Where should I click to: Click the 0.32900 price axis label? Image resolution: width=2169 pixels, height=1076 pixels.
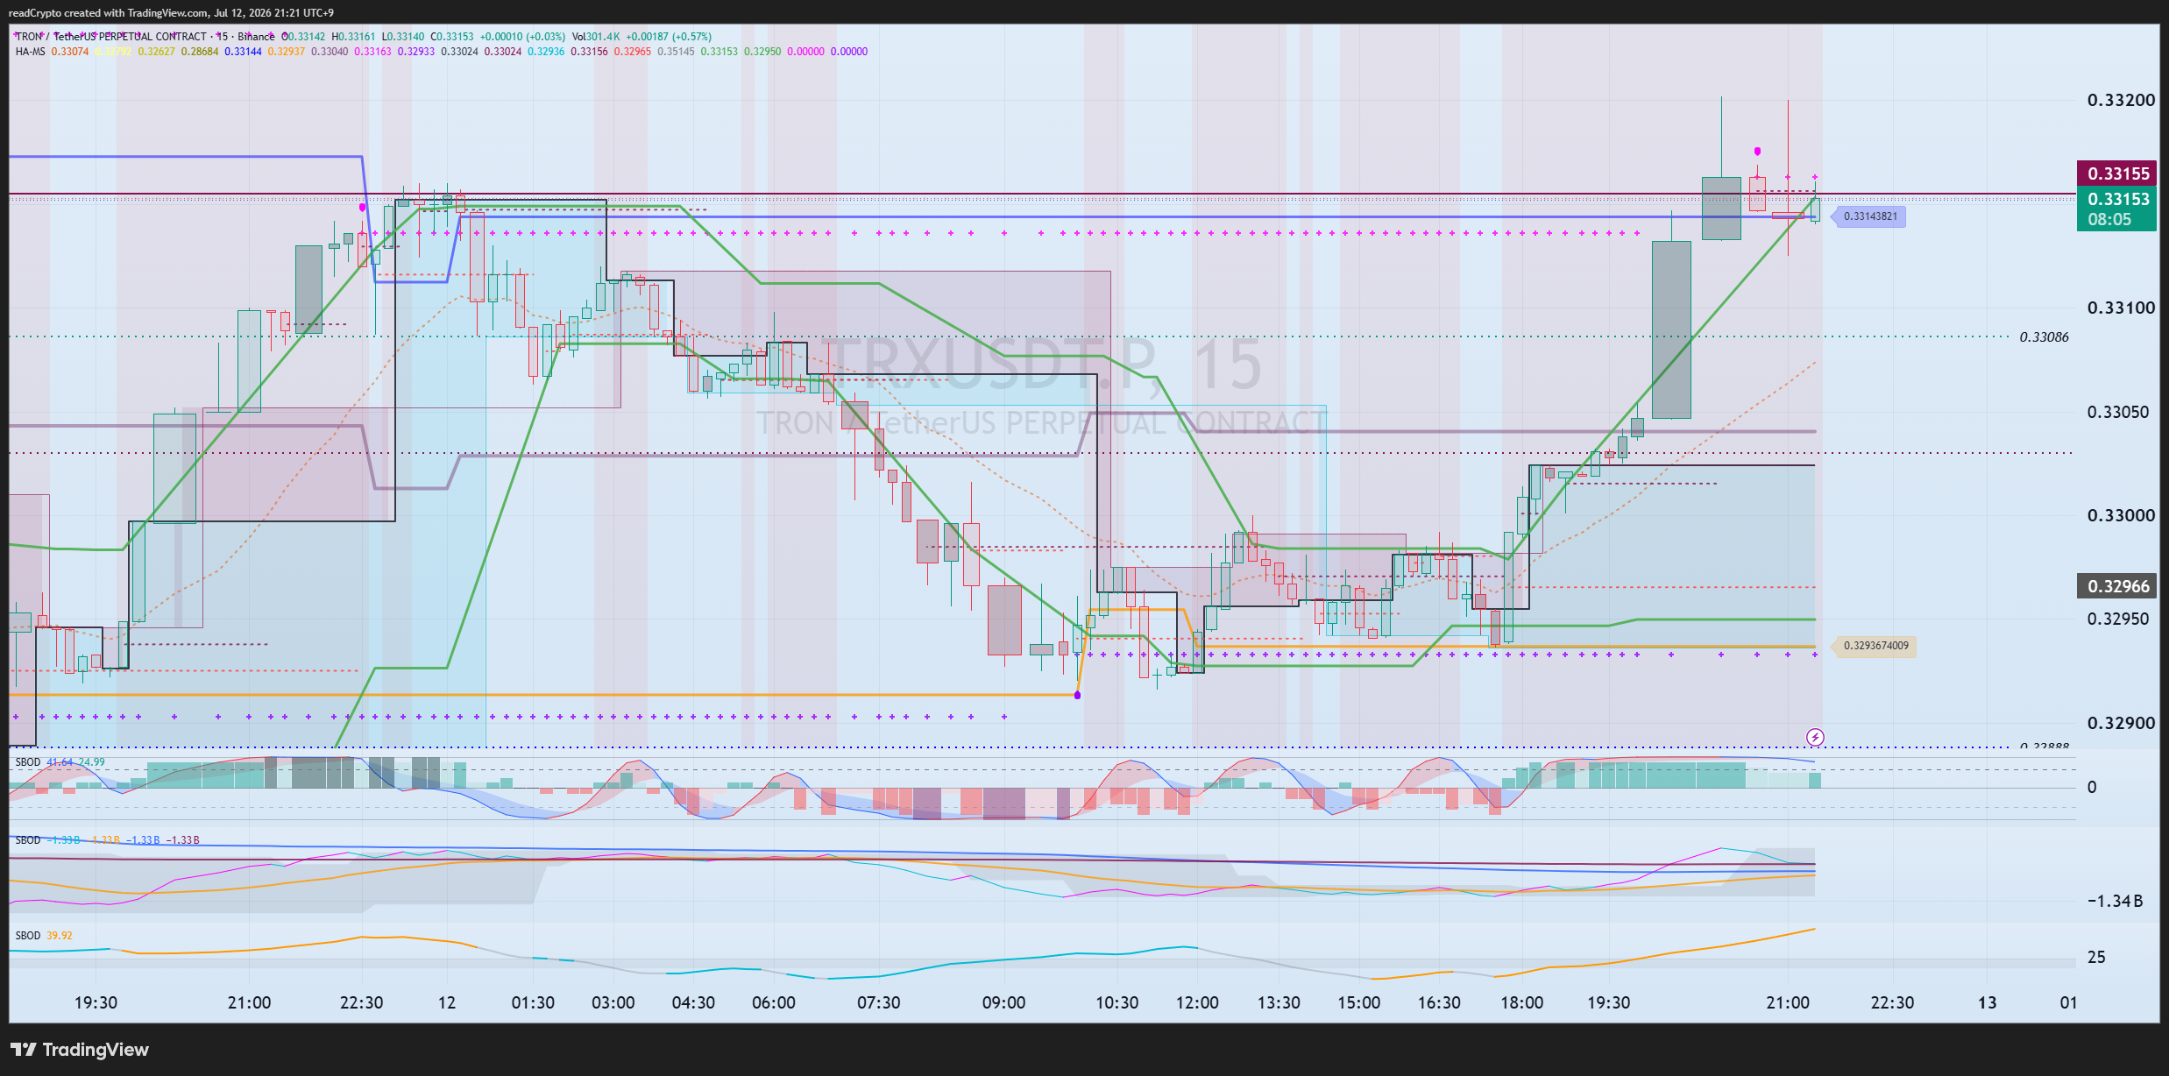(2121, 723)
